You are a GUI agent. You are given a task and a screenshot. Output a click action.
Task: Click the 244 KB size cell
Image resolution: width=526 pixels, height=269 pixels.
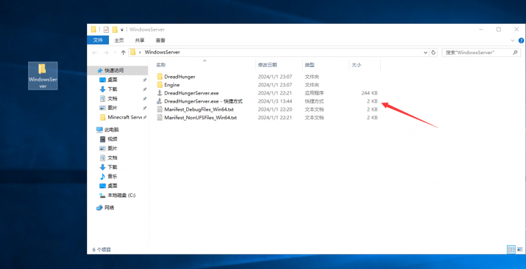click(369, 93)
